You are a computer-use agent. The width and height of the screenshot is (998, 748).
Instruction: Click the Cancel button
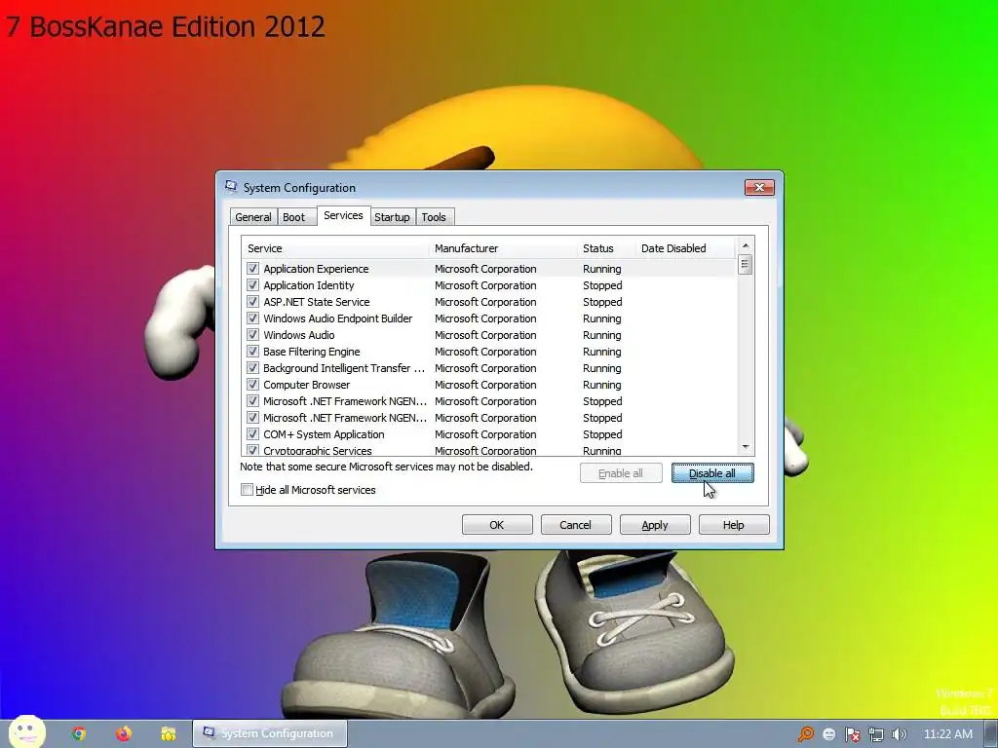575,525
